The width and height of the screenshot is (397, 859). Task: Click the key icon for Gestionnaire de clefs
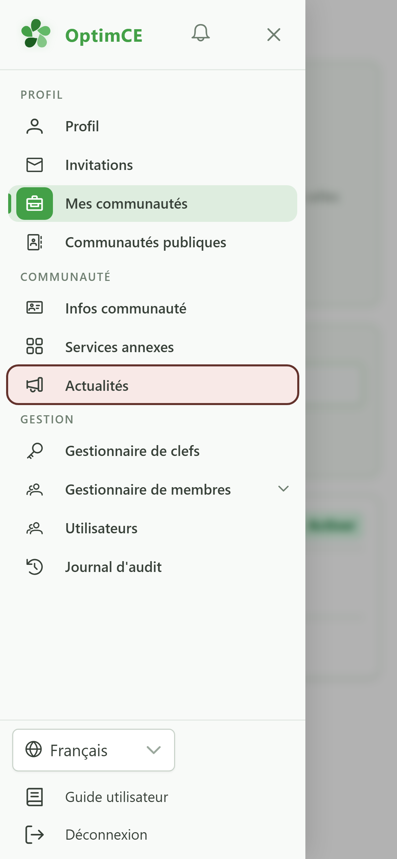35,451
